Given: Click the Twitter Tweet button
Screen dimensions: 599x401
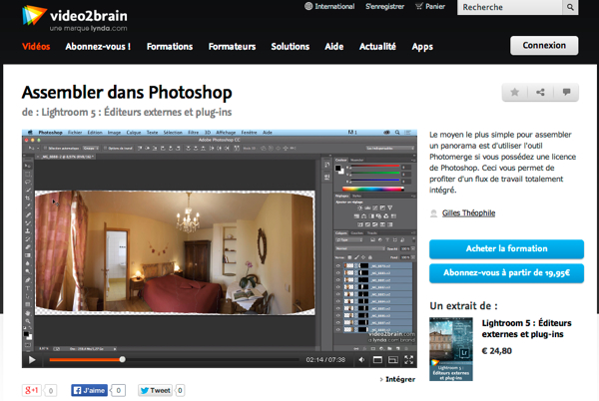Looking at the screenshot, I should click(156, 390).
